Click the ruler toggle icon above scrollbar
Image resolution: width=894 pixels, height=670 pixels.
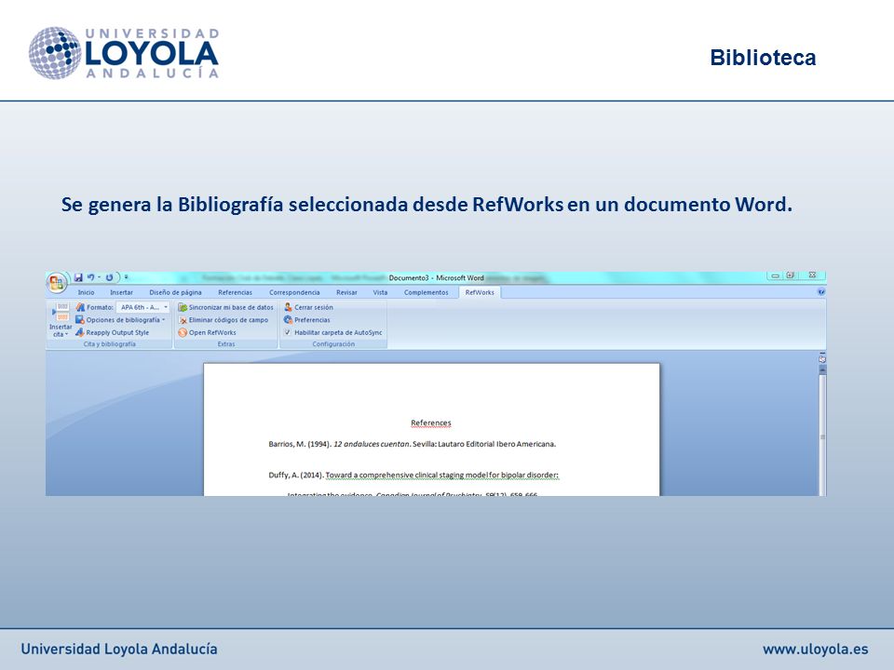pos(822,359)
